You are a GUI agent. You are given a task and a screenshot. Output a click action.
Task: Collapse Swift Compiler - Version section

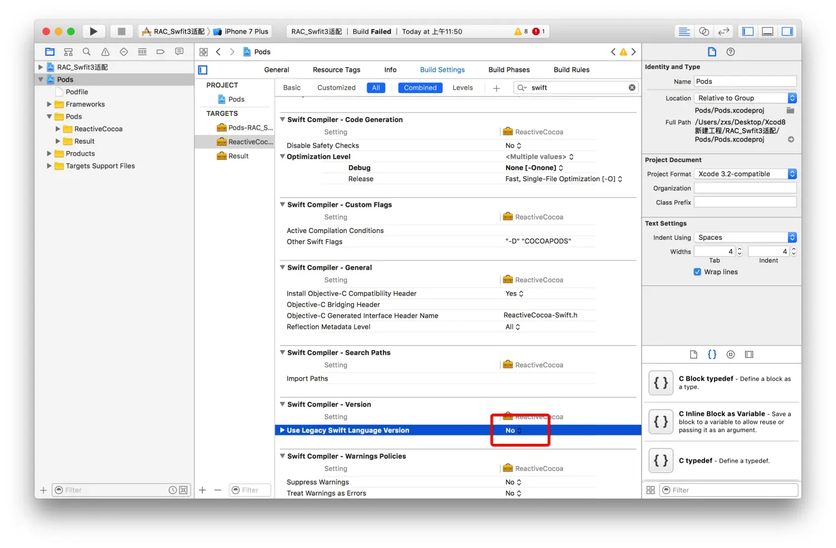283,404
